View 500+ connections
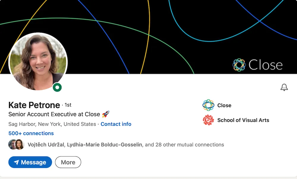Screen dimensions: 297x179 [31, 133]
